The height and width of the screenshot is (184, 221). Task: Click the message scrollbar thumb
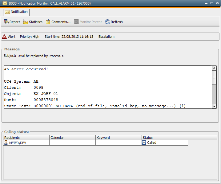(214, 77)
